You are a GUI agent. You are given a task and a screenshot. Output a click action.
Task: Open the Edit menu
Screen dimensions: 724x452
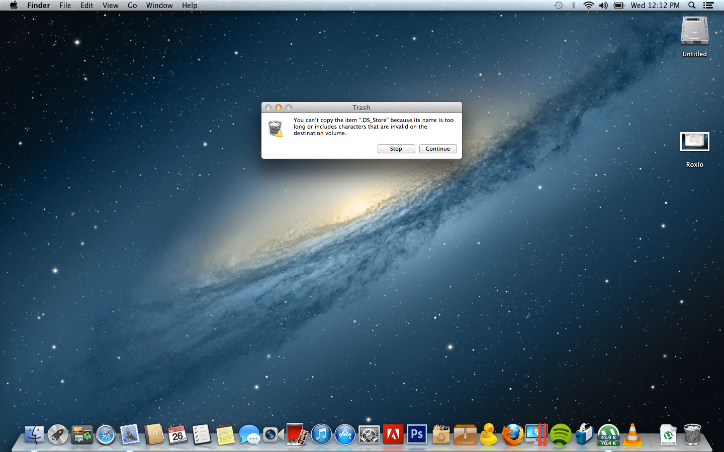point(87,6)
